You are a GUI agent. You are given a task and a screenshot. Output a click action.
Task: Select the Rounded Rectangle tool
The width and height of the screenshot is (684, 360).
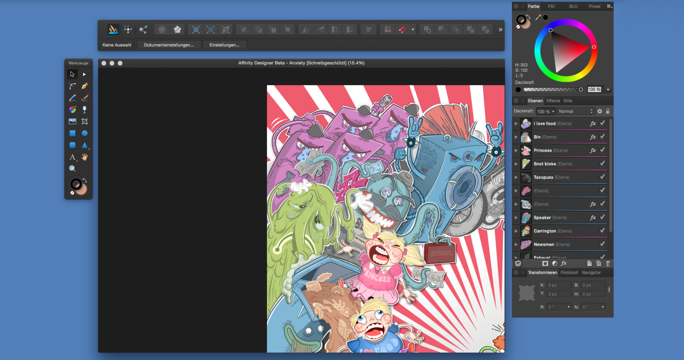(72, 145)
